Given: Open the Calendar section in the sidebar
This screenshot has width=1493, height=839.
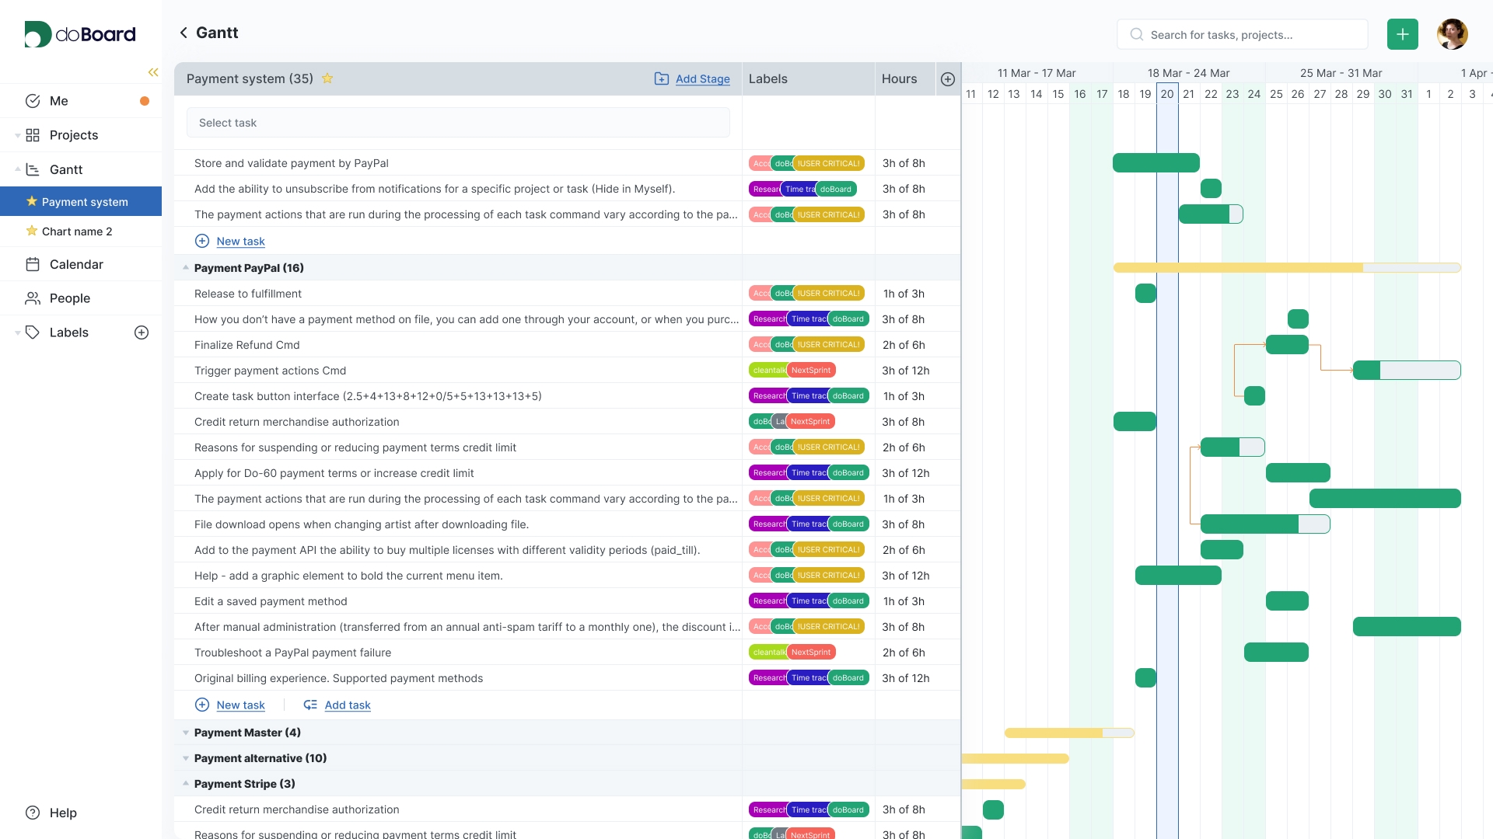Looking at the screenshot, I should pos(76,264).
